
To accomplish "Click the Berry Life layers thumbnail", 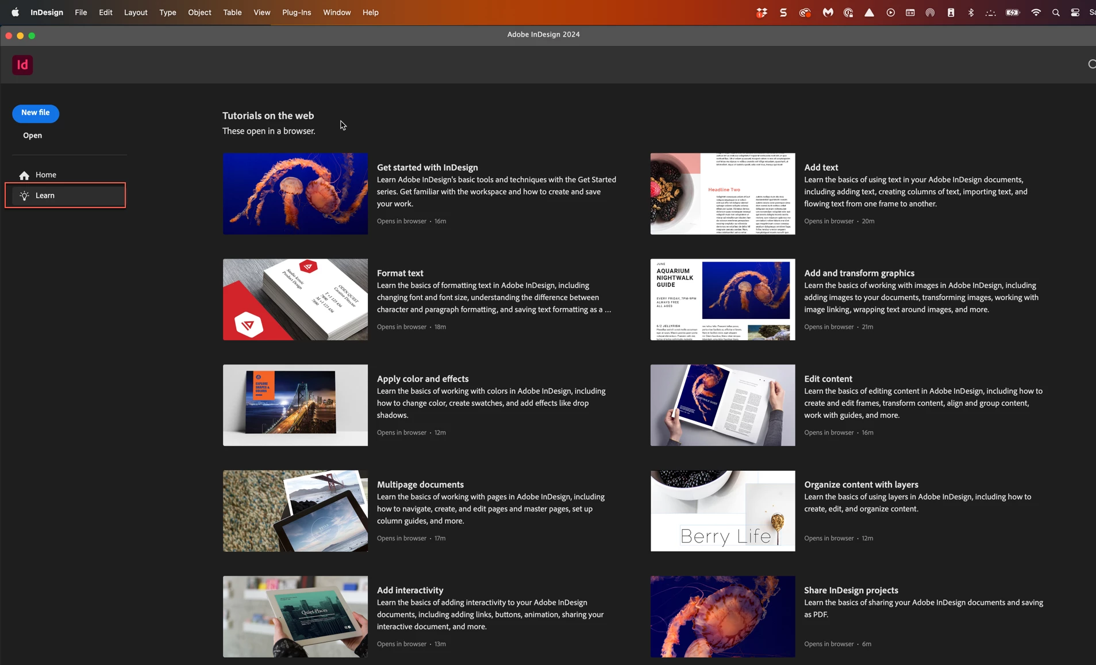I will [722, 511].
